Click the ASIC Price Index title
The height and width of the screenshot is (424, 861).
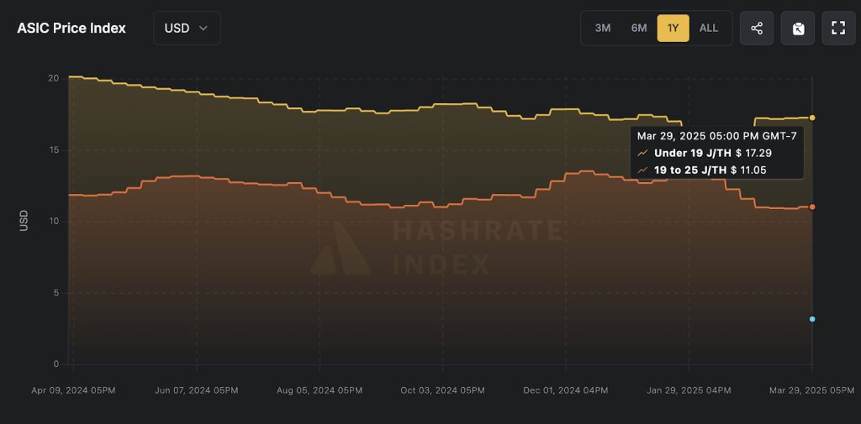pyautogui.click(x=71, y=28)
